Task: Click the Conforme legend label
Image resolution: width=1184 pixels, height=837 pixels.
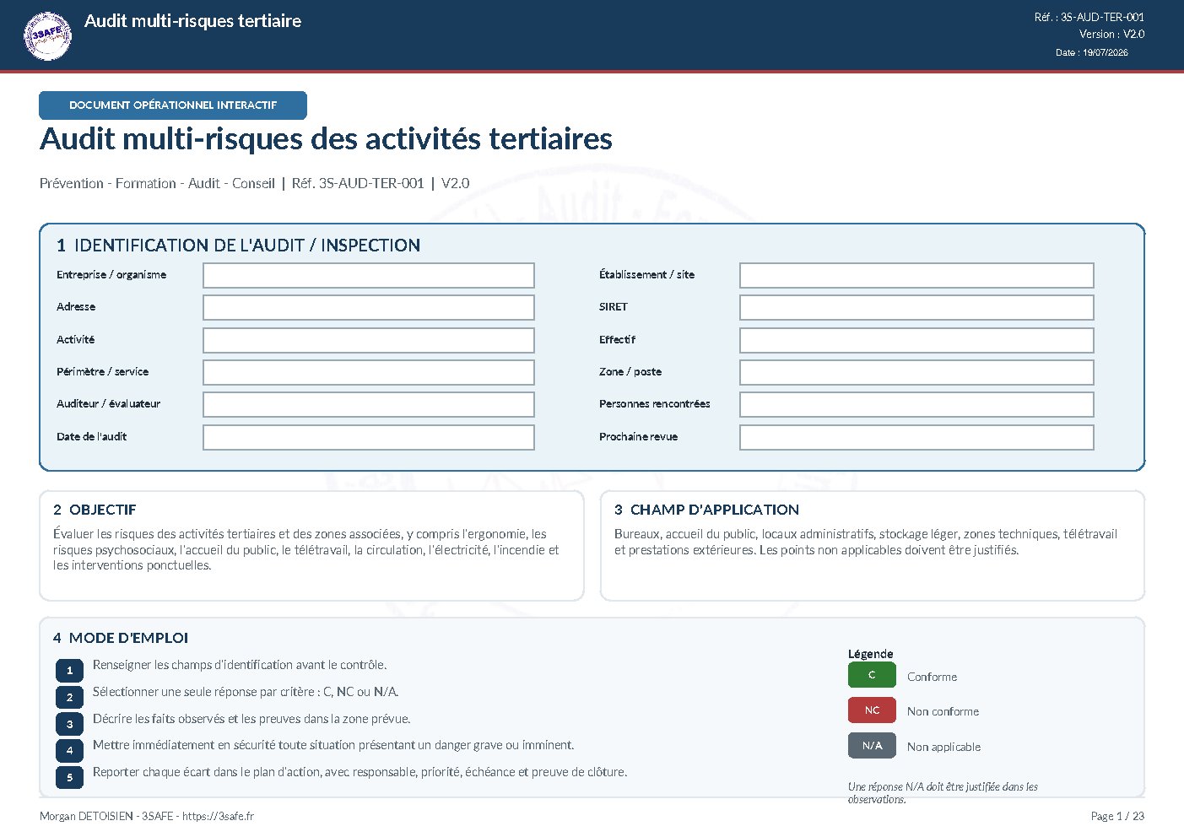Action: point(932,677)
